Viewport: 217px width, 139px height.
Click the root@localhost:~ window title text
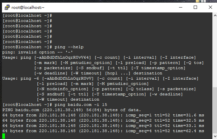(x=28, y=7)
